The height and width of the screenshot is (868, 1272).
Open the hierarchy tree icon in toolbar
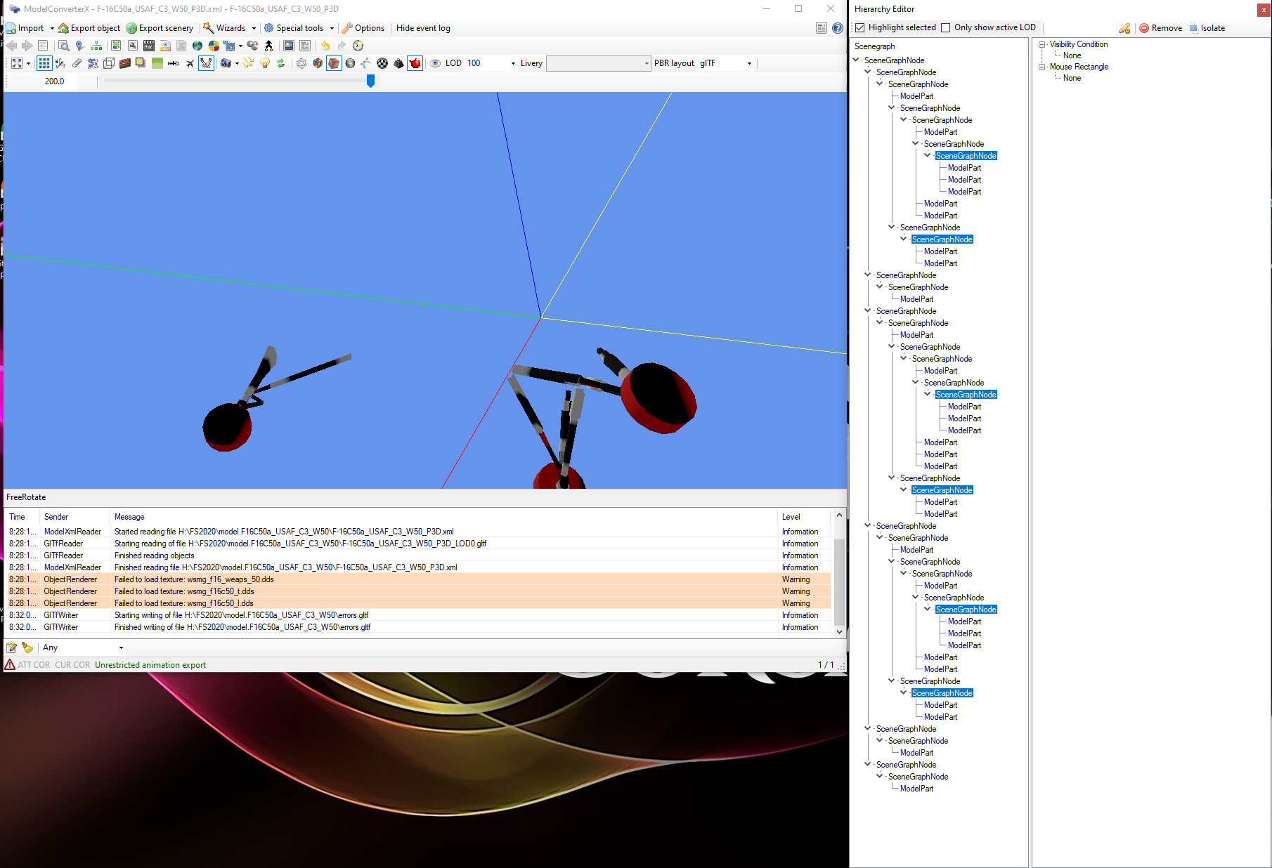(x=96, y=46)
